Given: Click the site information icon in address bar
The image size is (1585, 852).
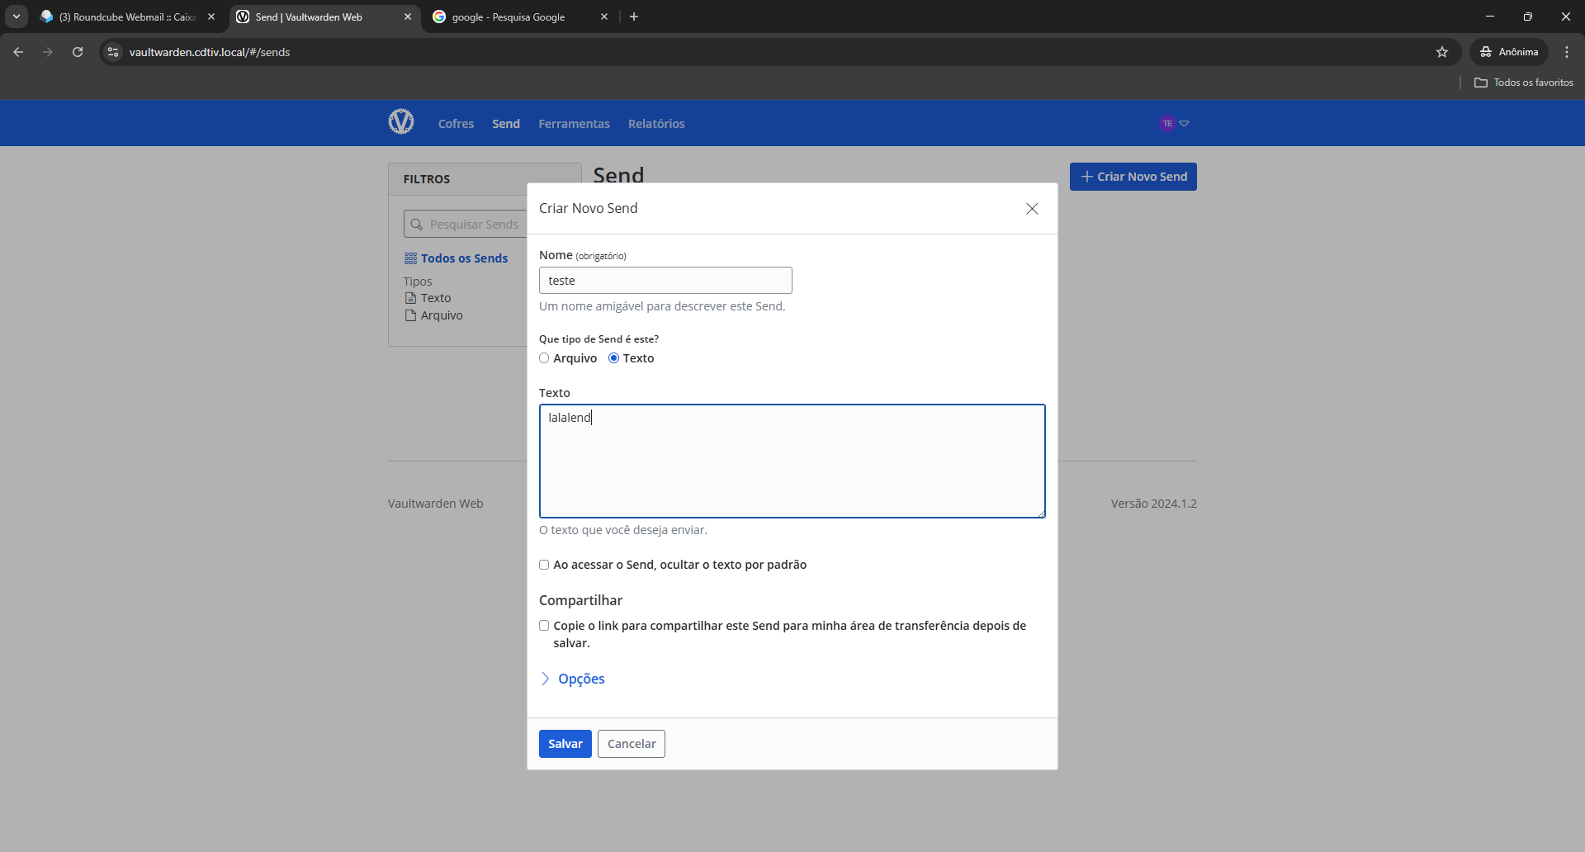Looking at the screenshot, I should [x=114, y=52].
